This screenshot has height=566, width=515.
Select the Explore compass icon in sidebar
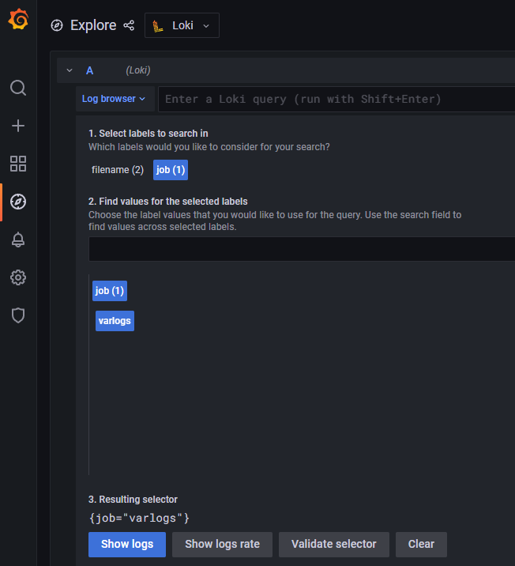[18, 202]
